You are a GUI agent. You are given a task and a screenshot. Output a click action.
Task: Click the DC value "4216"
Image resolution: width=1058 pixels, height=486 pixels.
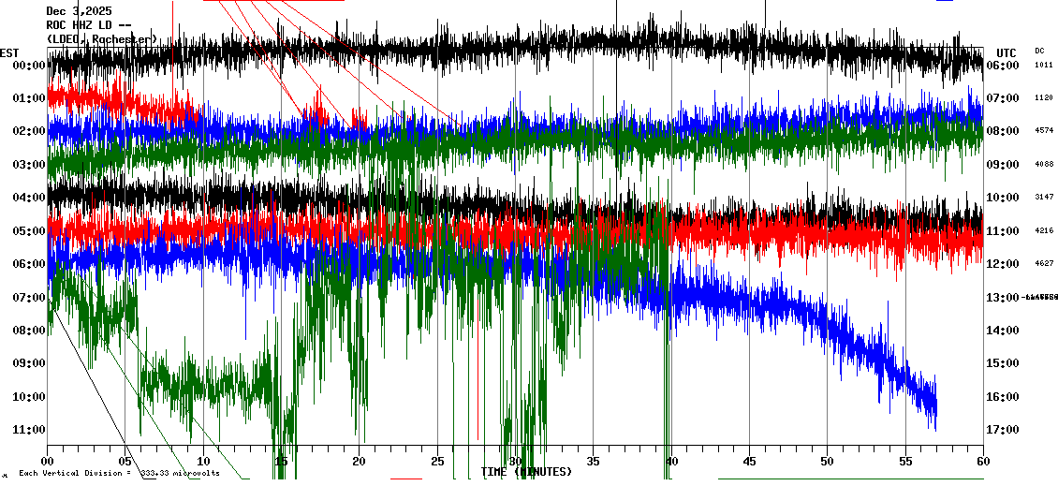tap(1043, 231)
